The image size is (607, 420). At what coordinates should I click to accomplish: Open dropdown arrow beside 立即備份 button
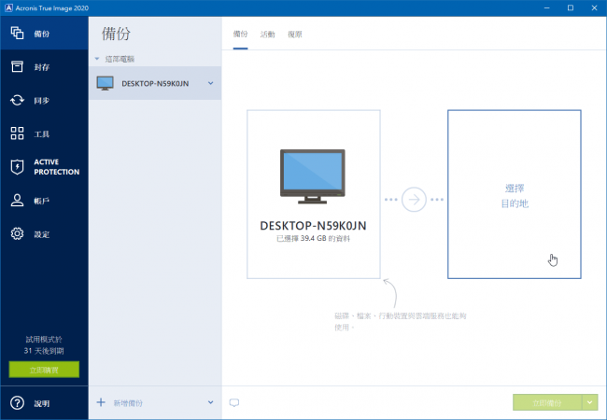(x=589, y=402)
